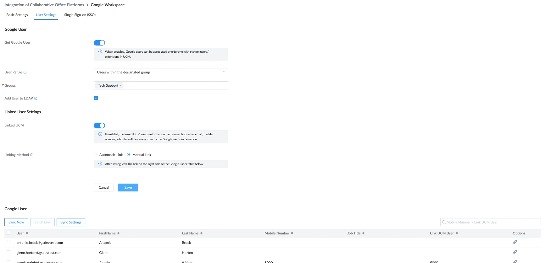The width and height of the screenshot is (545, 263).
Task: Click the Horton last name cell
Action: tap(187, 253)
